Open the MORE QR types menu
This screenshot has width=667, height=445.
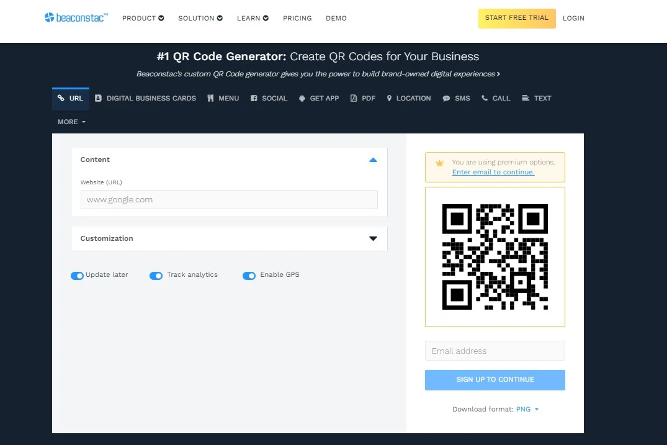point(71,122)
